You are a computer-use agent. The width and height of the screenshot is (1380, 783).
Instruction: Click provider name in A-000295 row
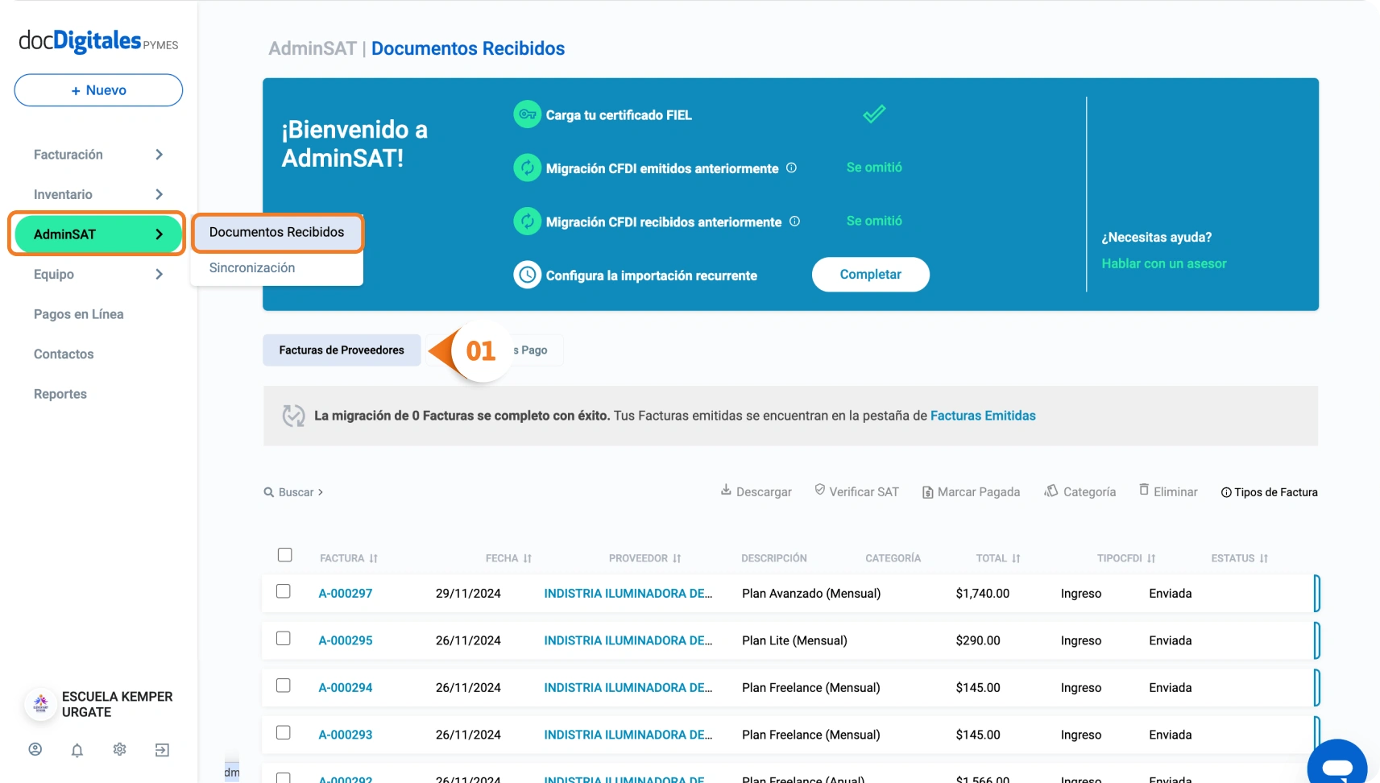coord(628,640)
